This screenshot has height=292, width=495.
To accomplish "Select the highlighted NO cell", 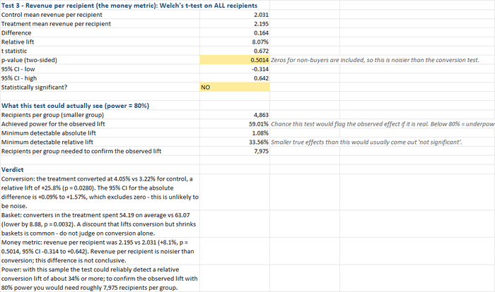I will click(235, 87).
